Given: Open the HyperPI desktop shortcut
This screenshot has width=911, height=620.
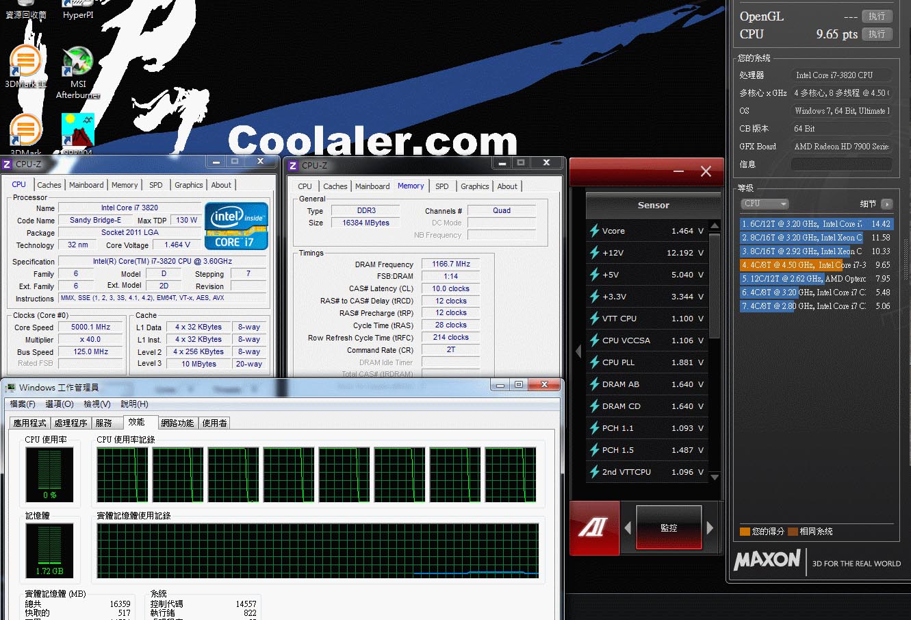Looking at the screenshot, I should point(78,10).
